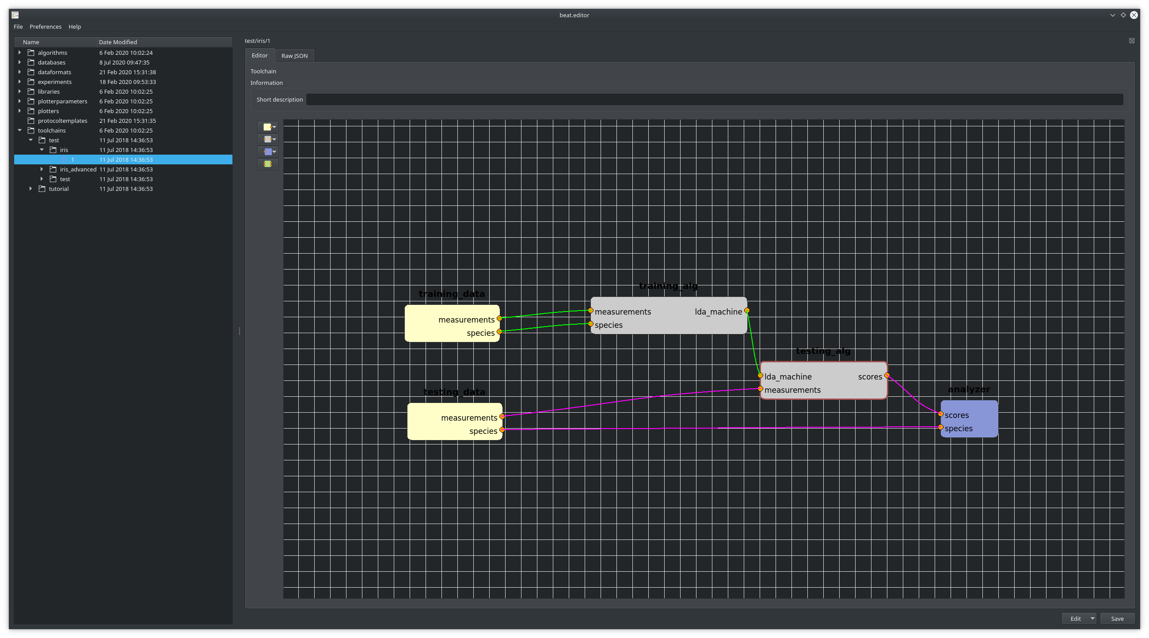Click the toolchains folder icon in sidebar

pos(31,130)
